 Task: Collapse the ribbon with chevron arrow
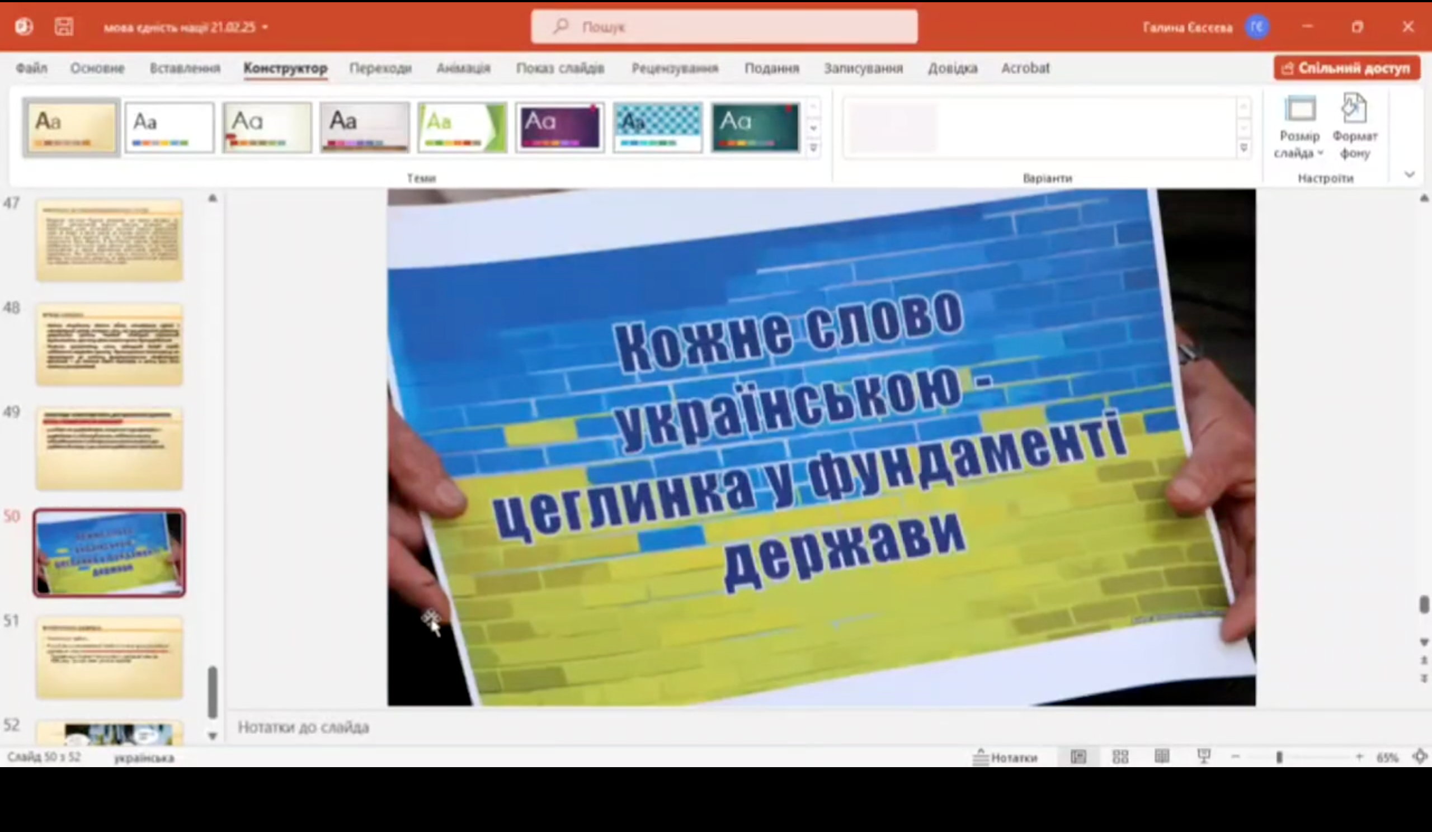(x=1409, y=174)
